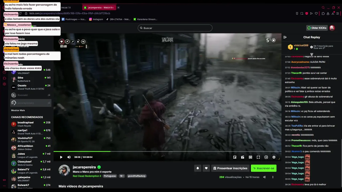Image resolution: width=342 pixels, height=192 pixels.
Task: Add page to bookmarks with heart icon
Action: [x=316, y=13]
